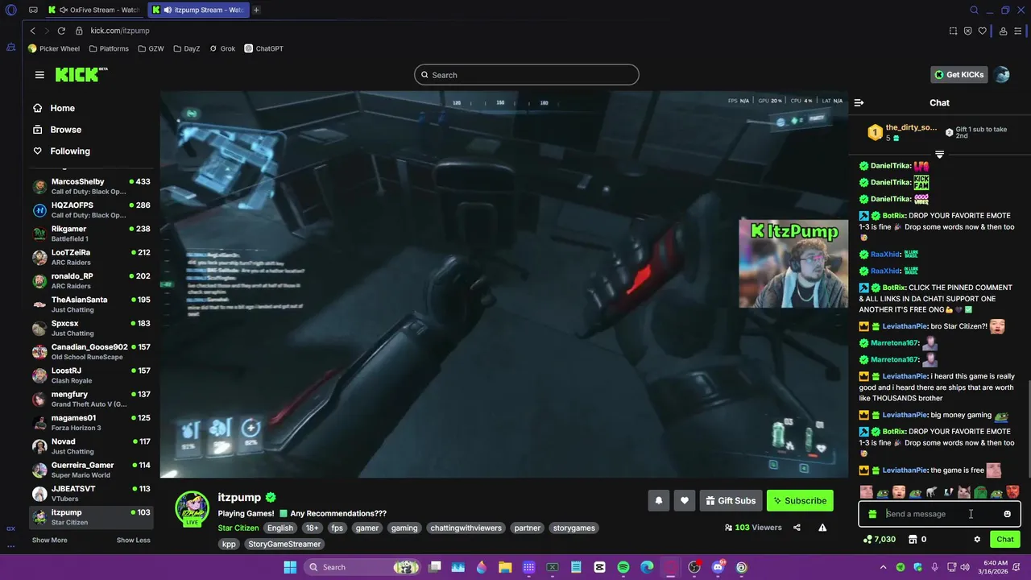Open Canadian_Goose902's channel in the sidebar
1031x580 pixels.
point(91,352)
